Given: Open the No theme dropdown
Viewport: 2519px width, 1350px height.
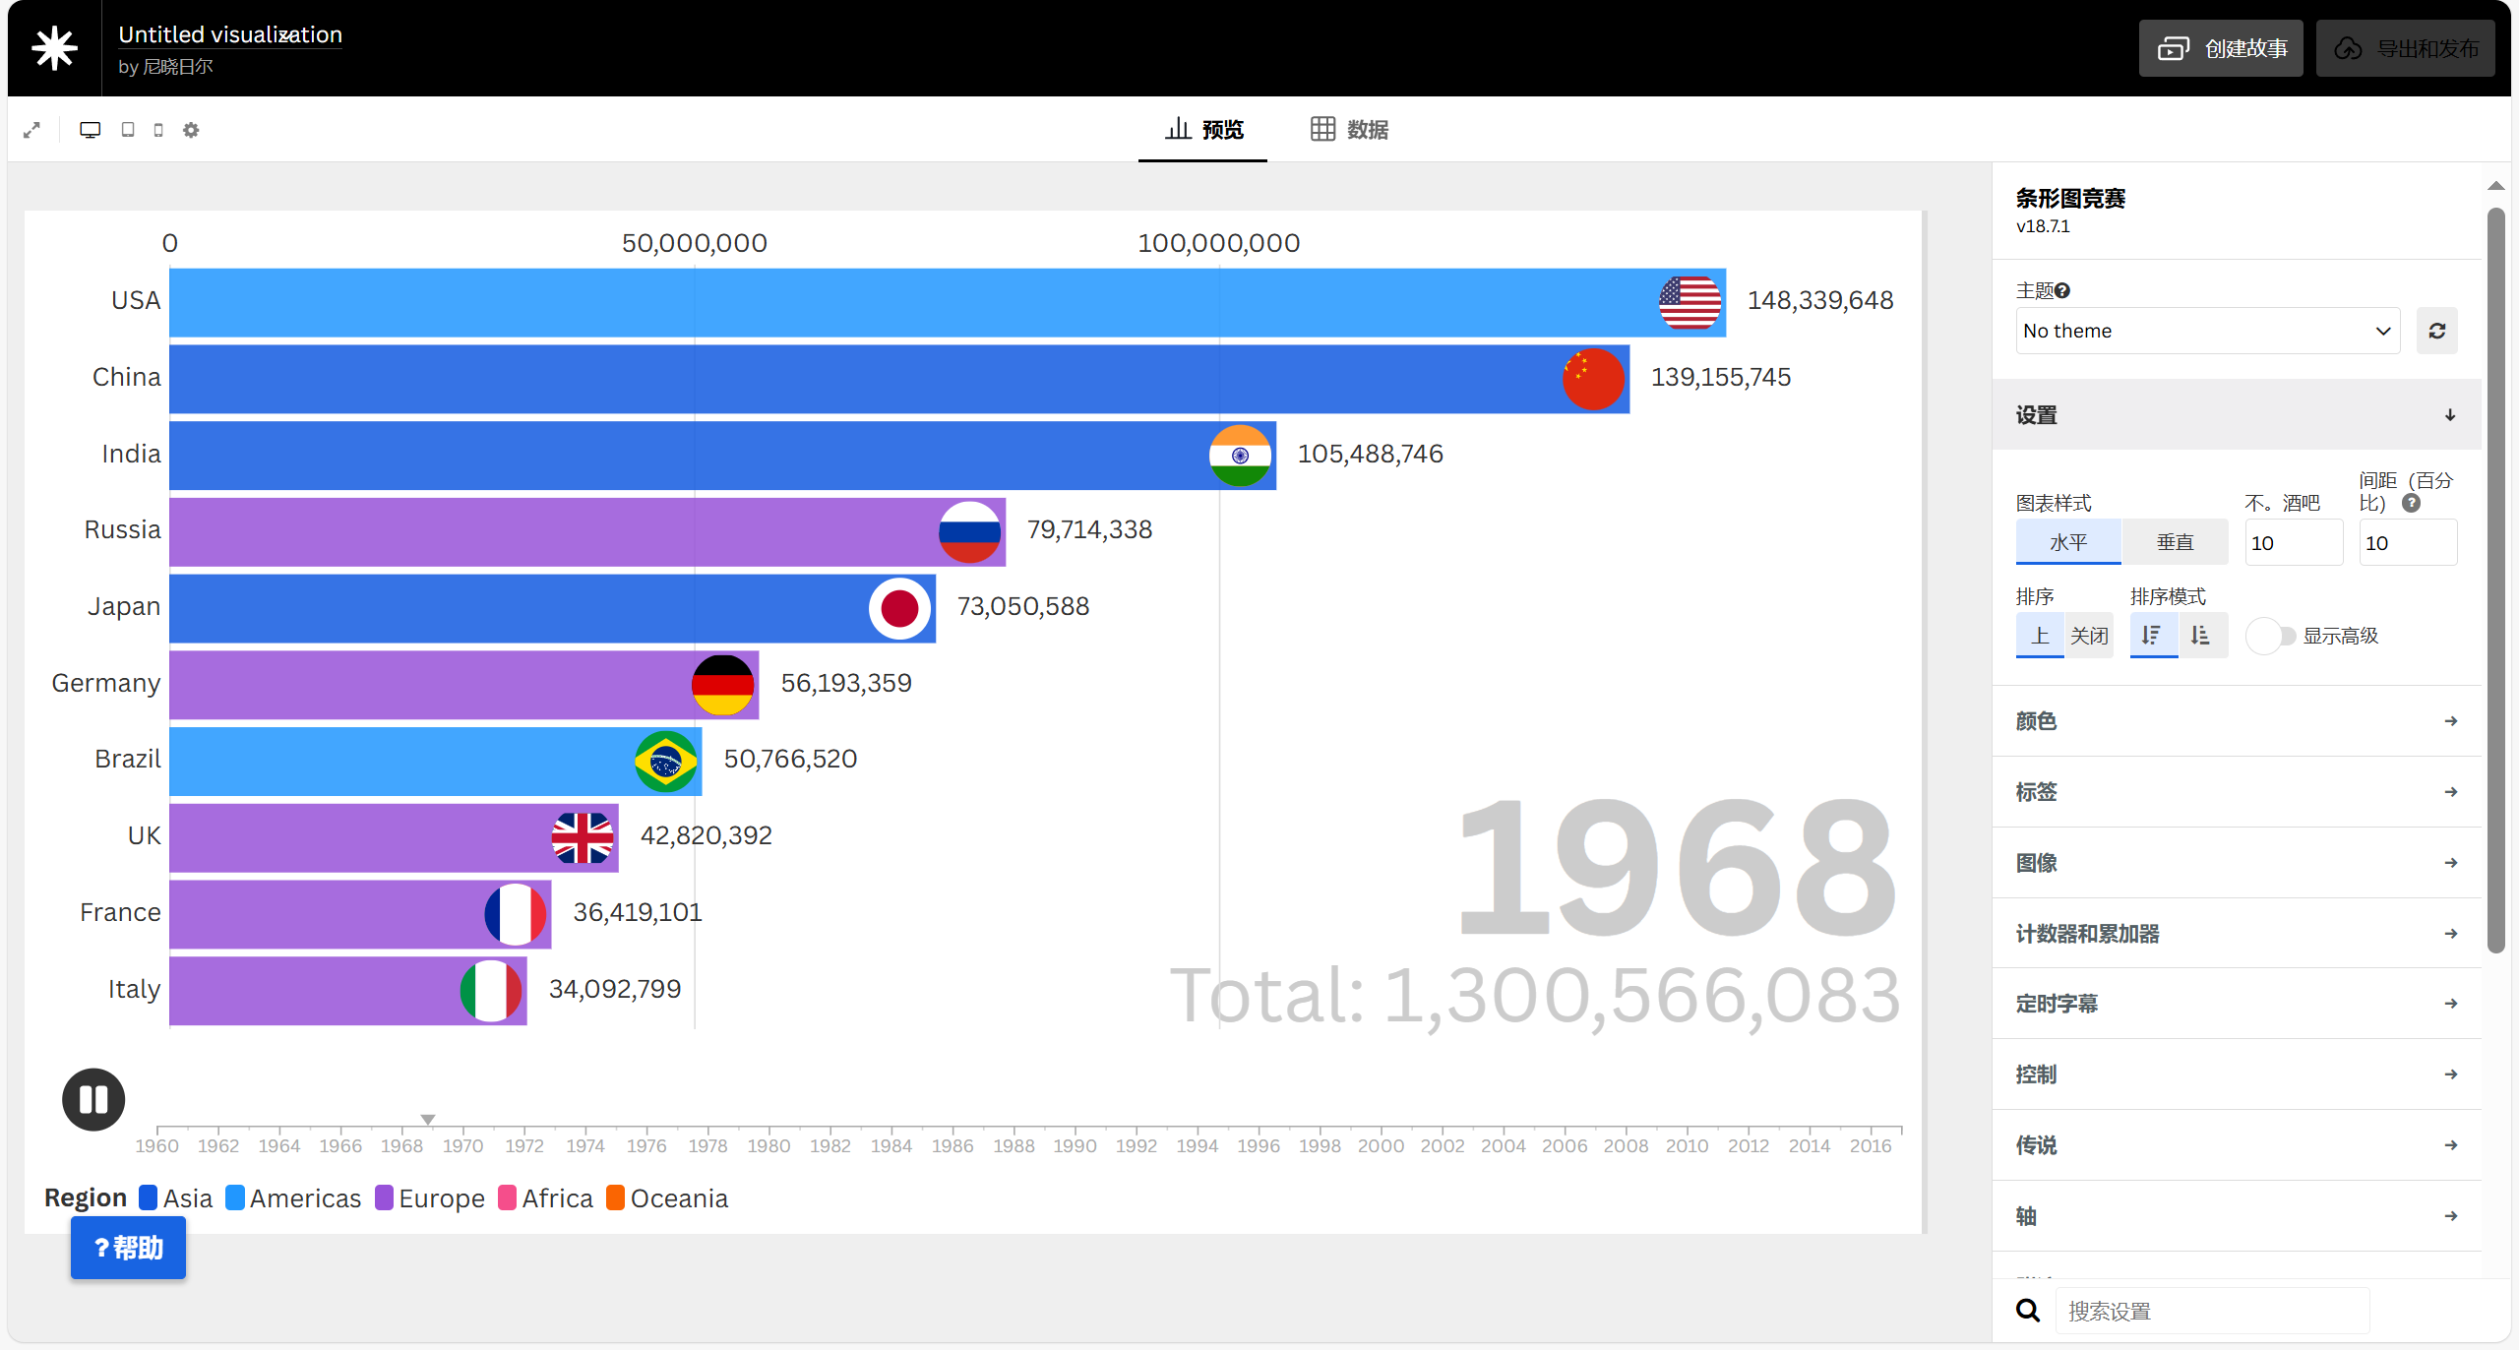Looking at the screenshot, I should (2206, 331).
